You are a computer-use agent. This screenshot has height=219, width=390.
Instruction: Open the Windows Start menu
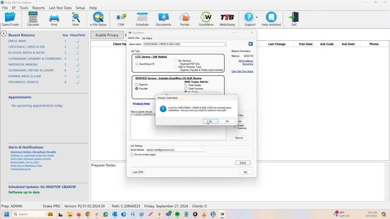click(x=6, y=214)
